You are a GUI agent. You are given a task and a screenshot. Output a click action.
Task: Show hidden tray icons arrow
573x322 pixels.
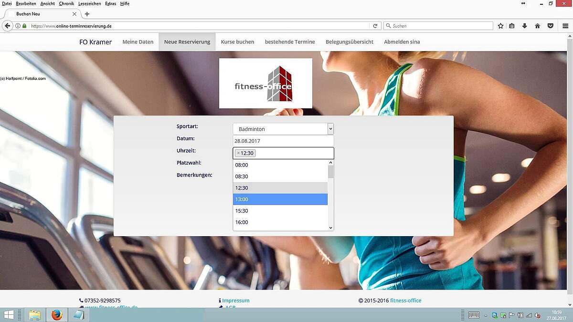[486, 315]
